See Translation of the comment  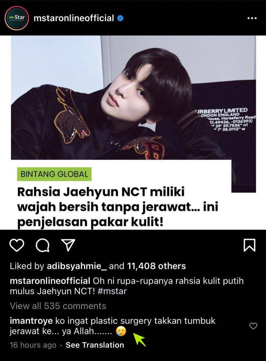[x=95, y=345]
